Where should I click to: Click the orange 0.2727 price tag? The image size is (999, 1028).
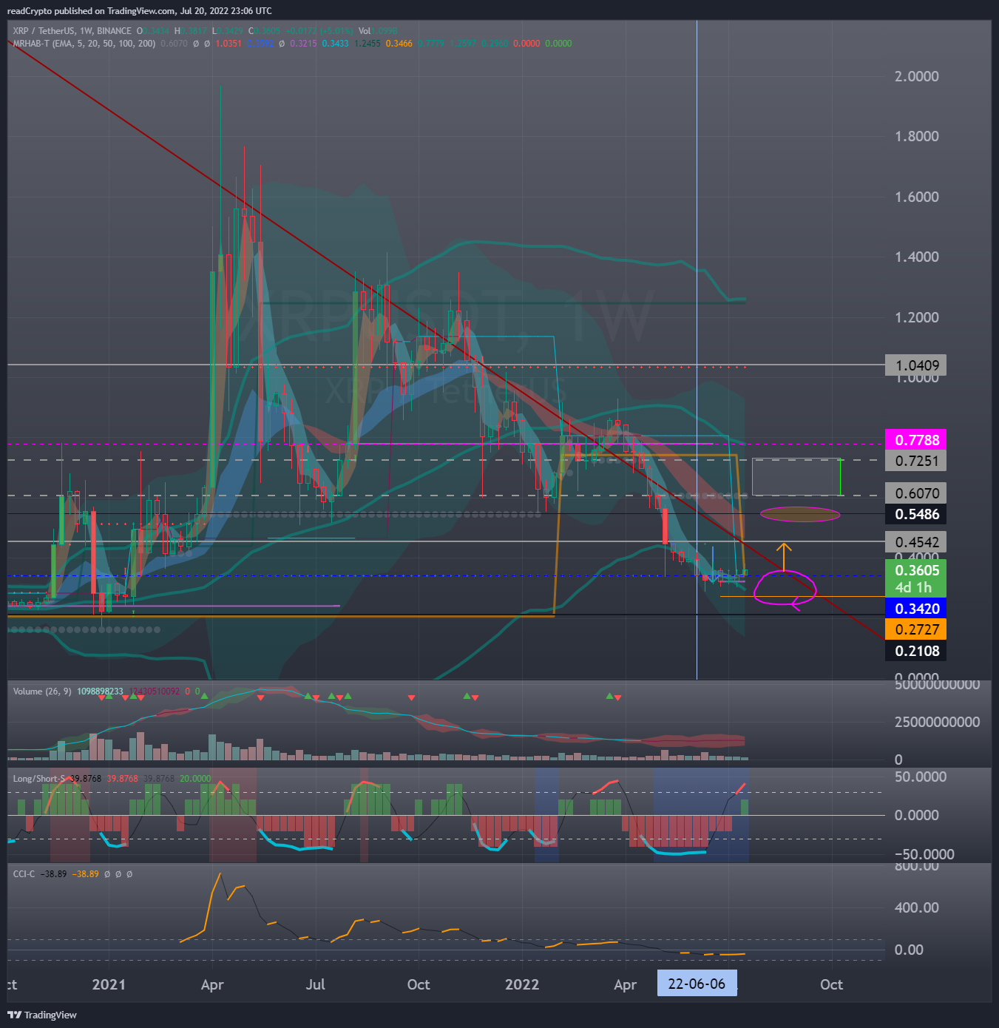pyautogui.click(x=916, y=629)
